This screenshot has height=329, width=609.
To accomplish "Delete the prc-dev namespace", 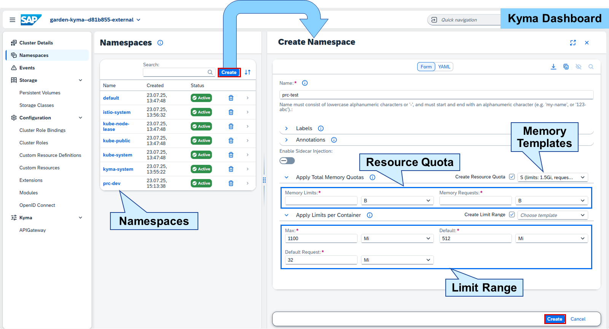I will pos(231,183).
